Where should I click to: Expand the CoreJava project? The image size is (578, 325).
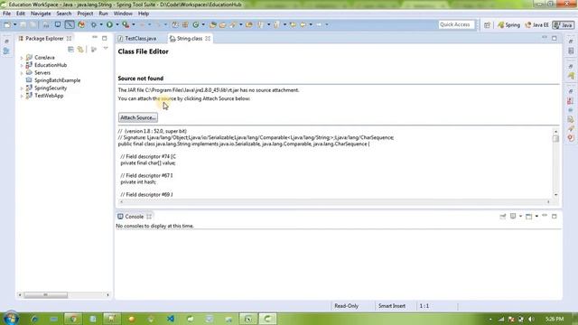click(x=22, y=58)
